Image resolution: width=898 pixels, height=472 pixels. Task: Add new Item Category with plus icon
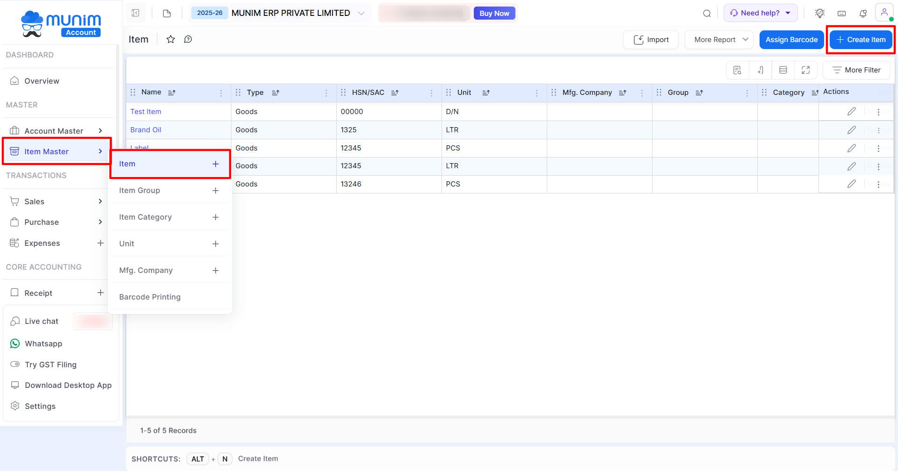pyautogui.click(x=216, y=217)
